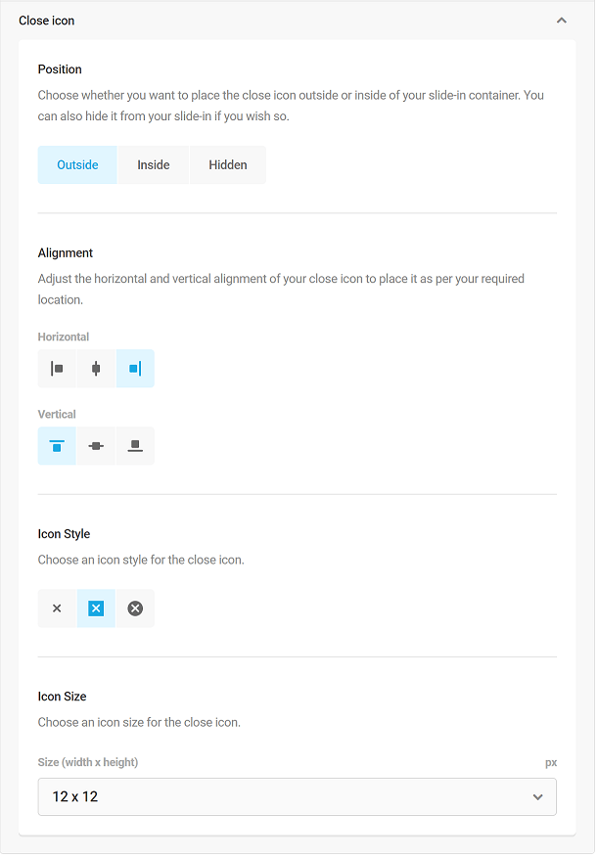597x857 pixels.
Task: Collapse the Close icon section
Action: pos(561,20)
